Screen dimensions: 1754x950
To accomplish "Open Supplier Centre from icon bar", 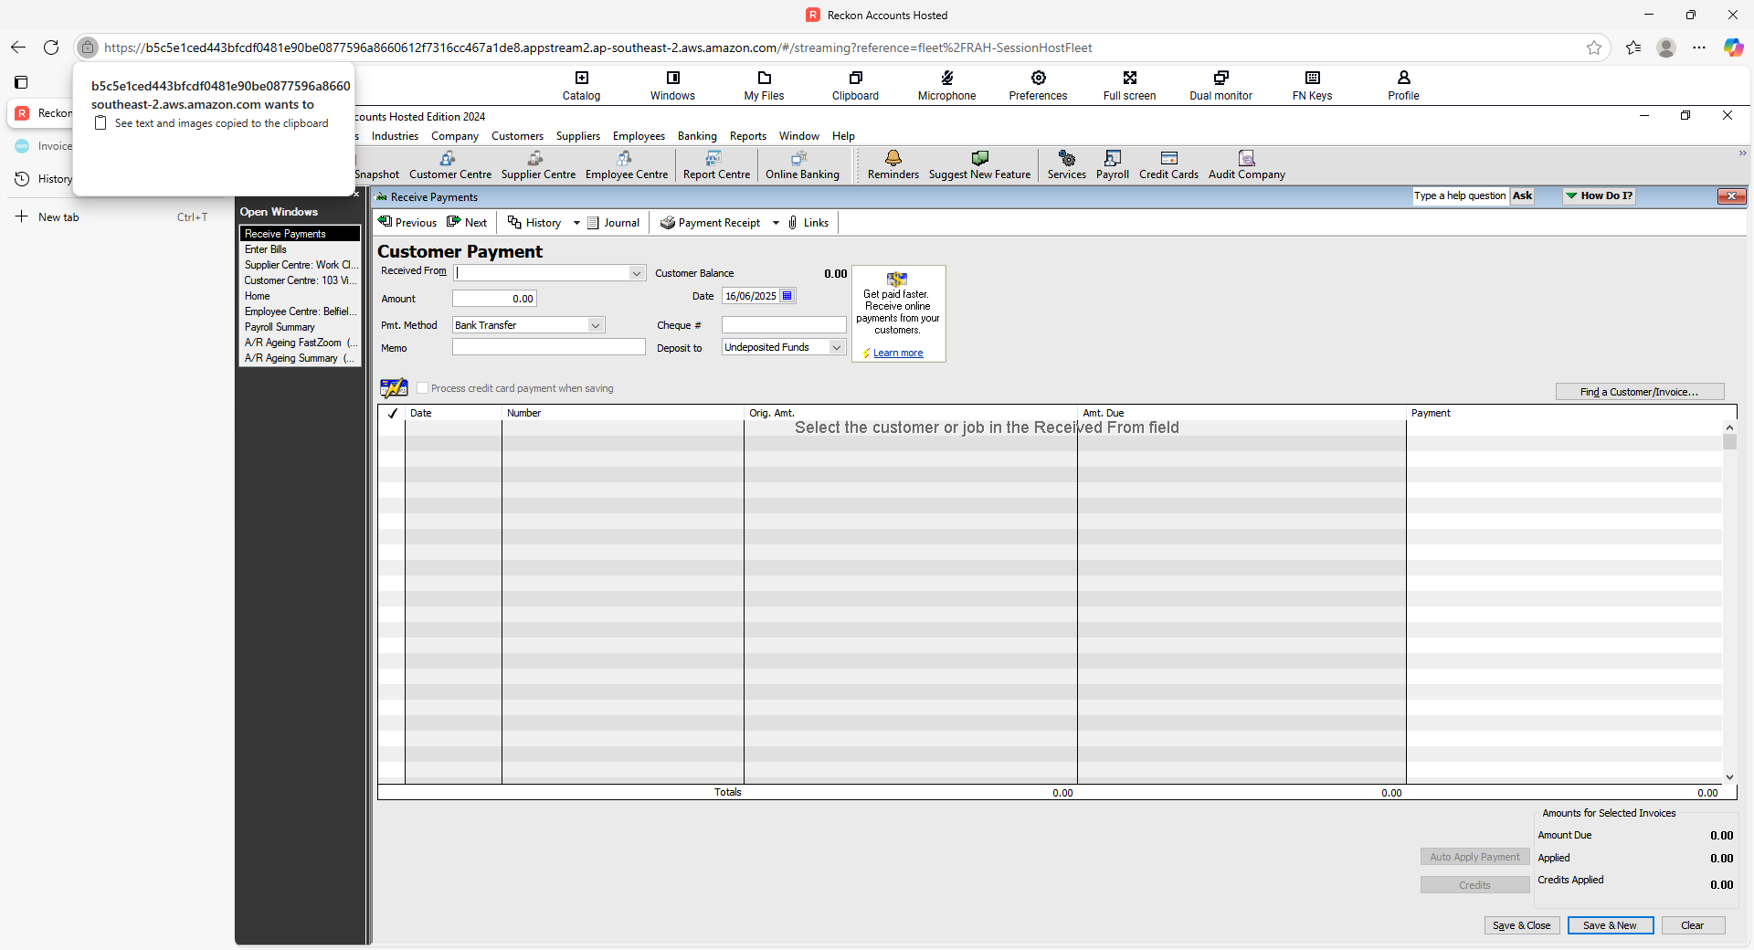I will (x=538, y=165).
